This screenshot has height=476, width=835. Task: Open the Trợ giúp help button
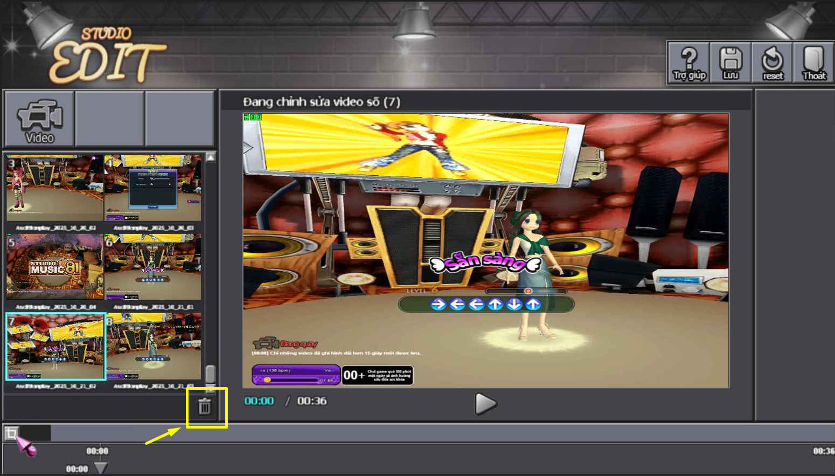689,63
